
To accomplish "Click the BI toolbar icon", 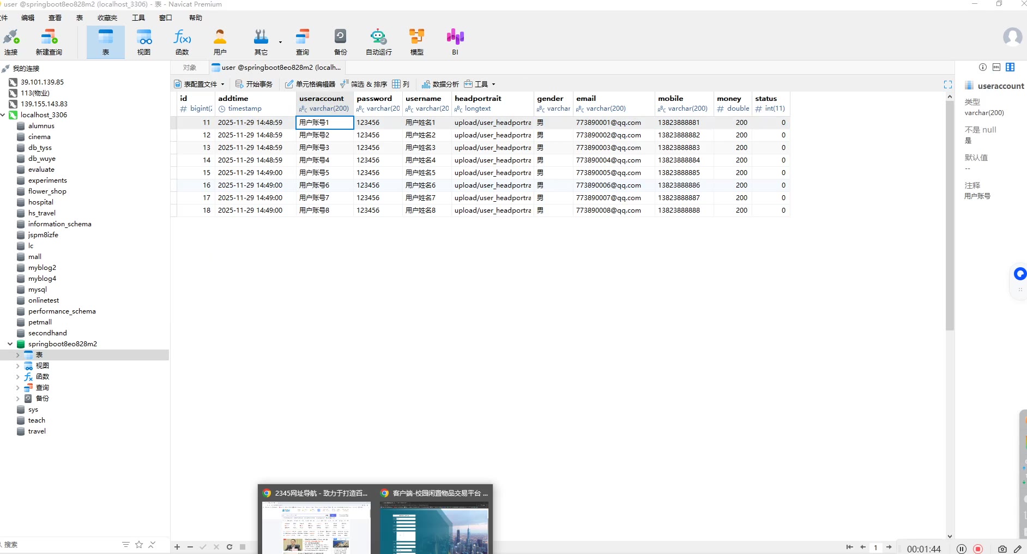I will click(455, 42).
